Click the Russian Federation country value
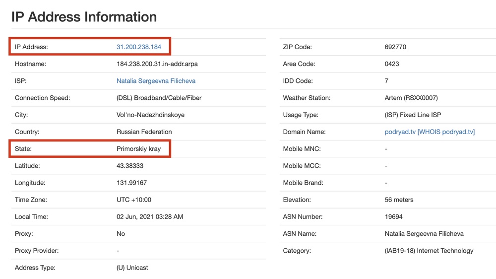 144,132
